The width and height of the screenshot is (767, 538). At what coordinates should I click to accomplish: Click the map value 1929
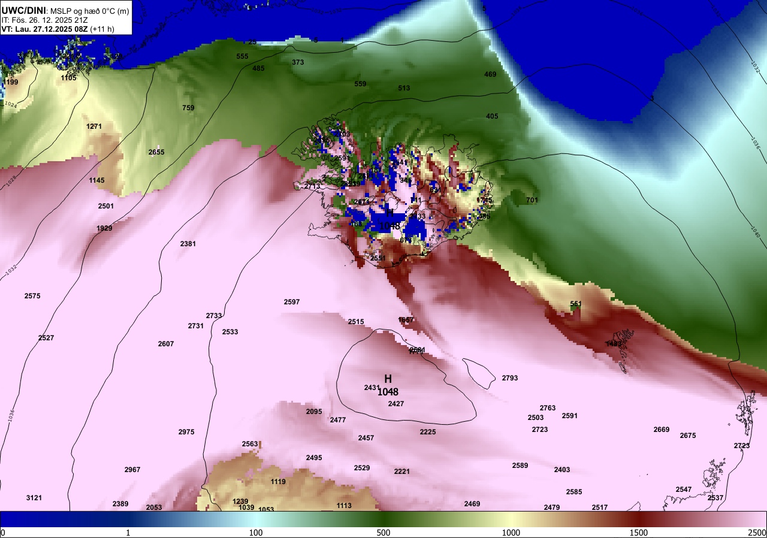pyautogui.click(x=104, y=228)
